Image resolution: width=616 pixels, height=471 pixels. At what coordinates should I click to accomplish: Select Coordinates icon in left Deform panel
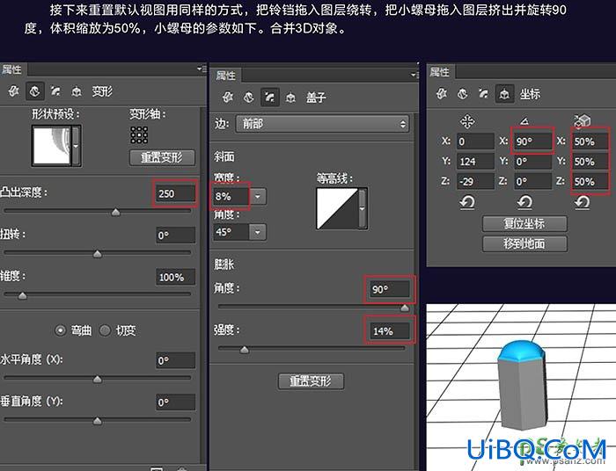click(x=77, y=91)
